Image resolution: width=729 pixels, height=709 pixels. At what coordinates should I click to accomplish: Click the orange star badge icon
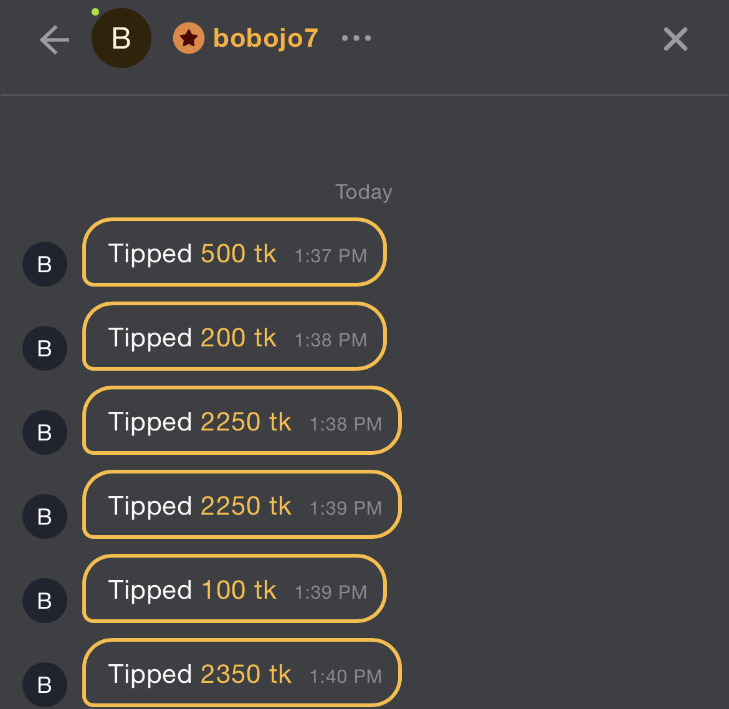(188, 39)
